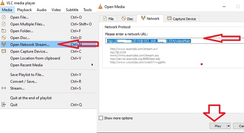This screenshot has height=133, width=244.
Task: Click the VLC cone icon in Open Media title
Action: click(100, 6)
